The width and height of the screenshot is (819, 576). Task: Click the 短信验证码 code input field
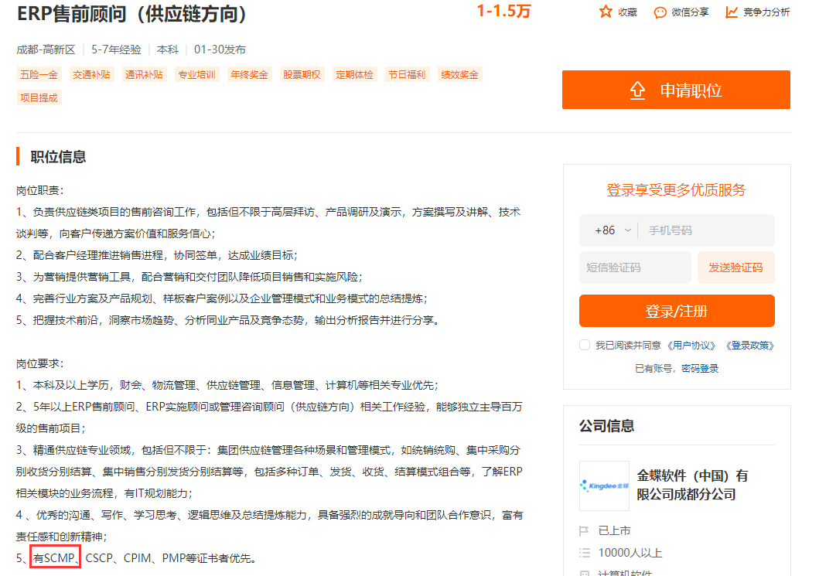pos(635,268)
